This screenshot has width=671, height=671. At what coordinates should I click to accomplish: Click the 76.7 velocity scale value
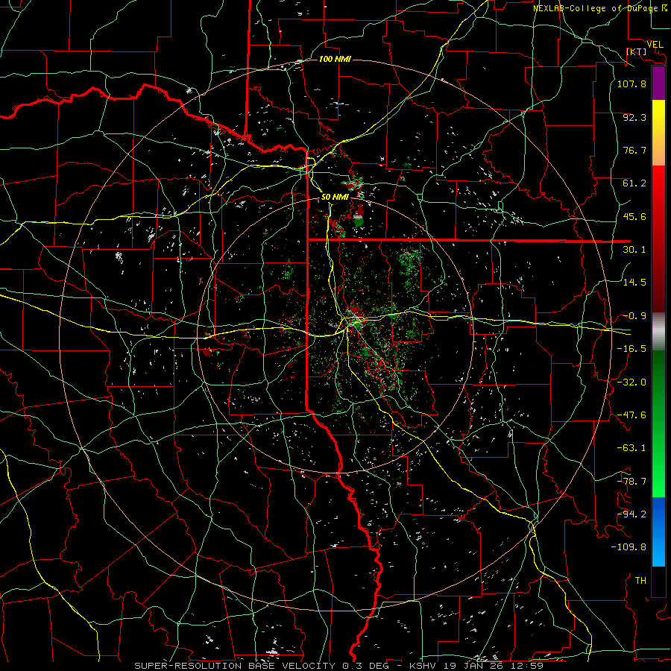[634, 150]
